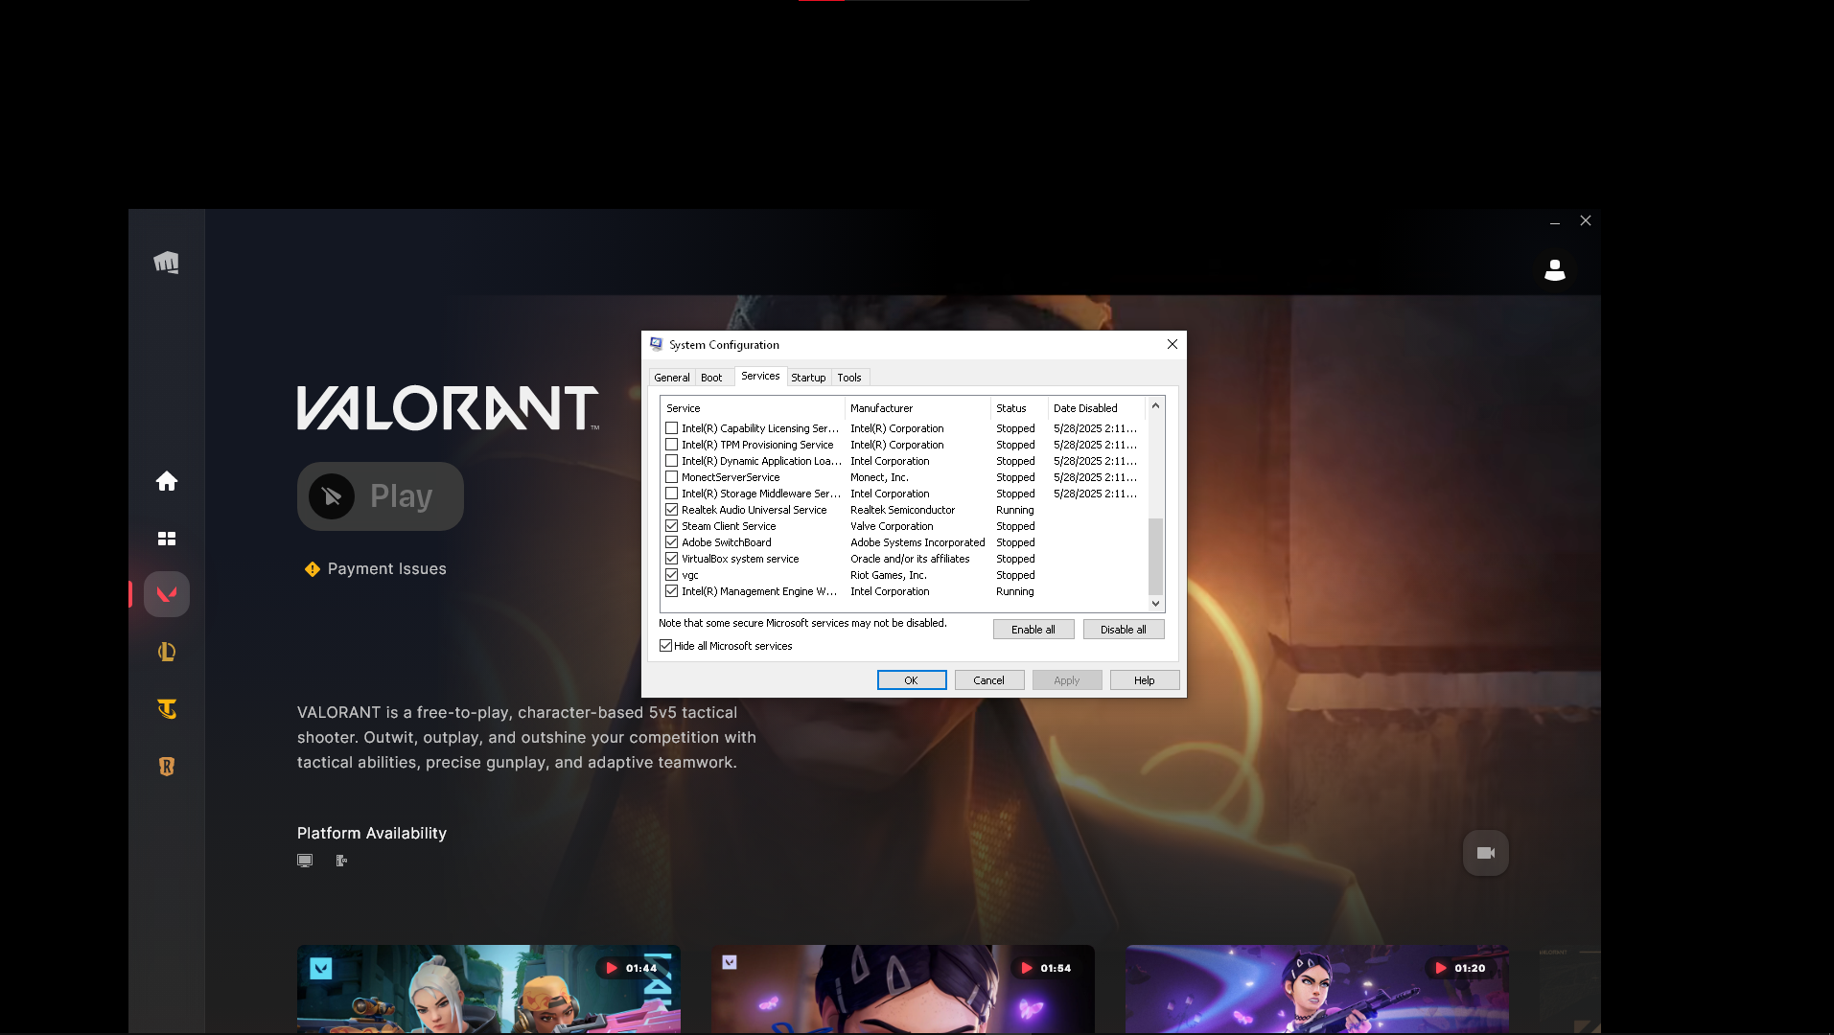This screenshot has height=1035, width=1834.
Task: Uncheck the Adobe SwitchBoard service
Action: pyautogui.click(x=672, y=542)
